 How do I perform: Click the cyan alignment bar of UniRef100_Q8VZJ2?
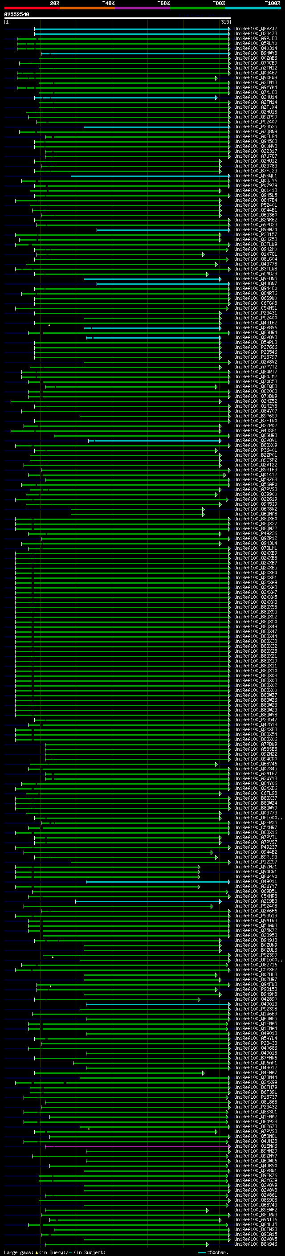132,29
